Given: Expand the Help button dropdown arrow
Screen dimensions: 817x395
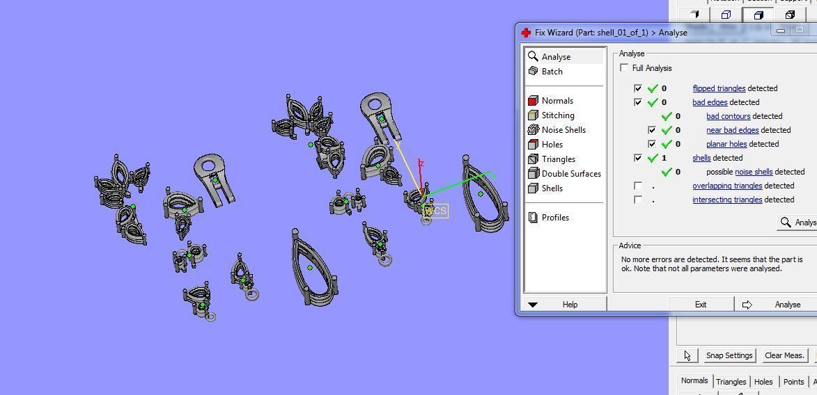Looking at the screenshot, I should pyautogui.click(x=533, y=305).
